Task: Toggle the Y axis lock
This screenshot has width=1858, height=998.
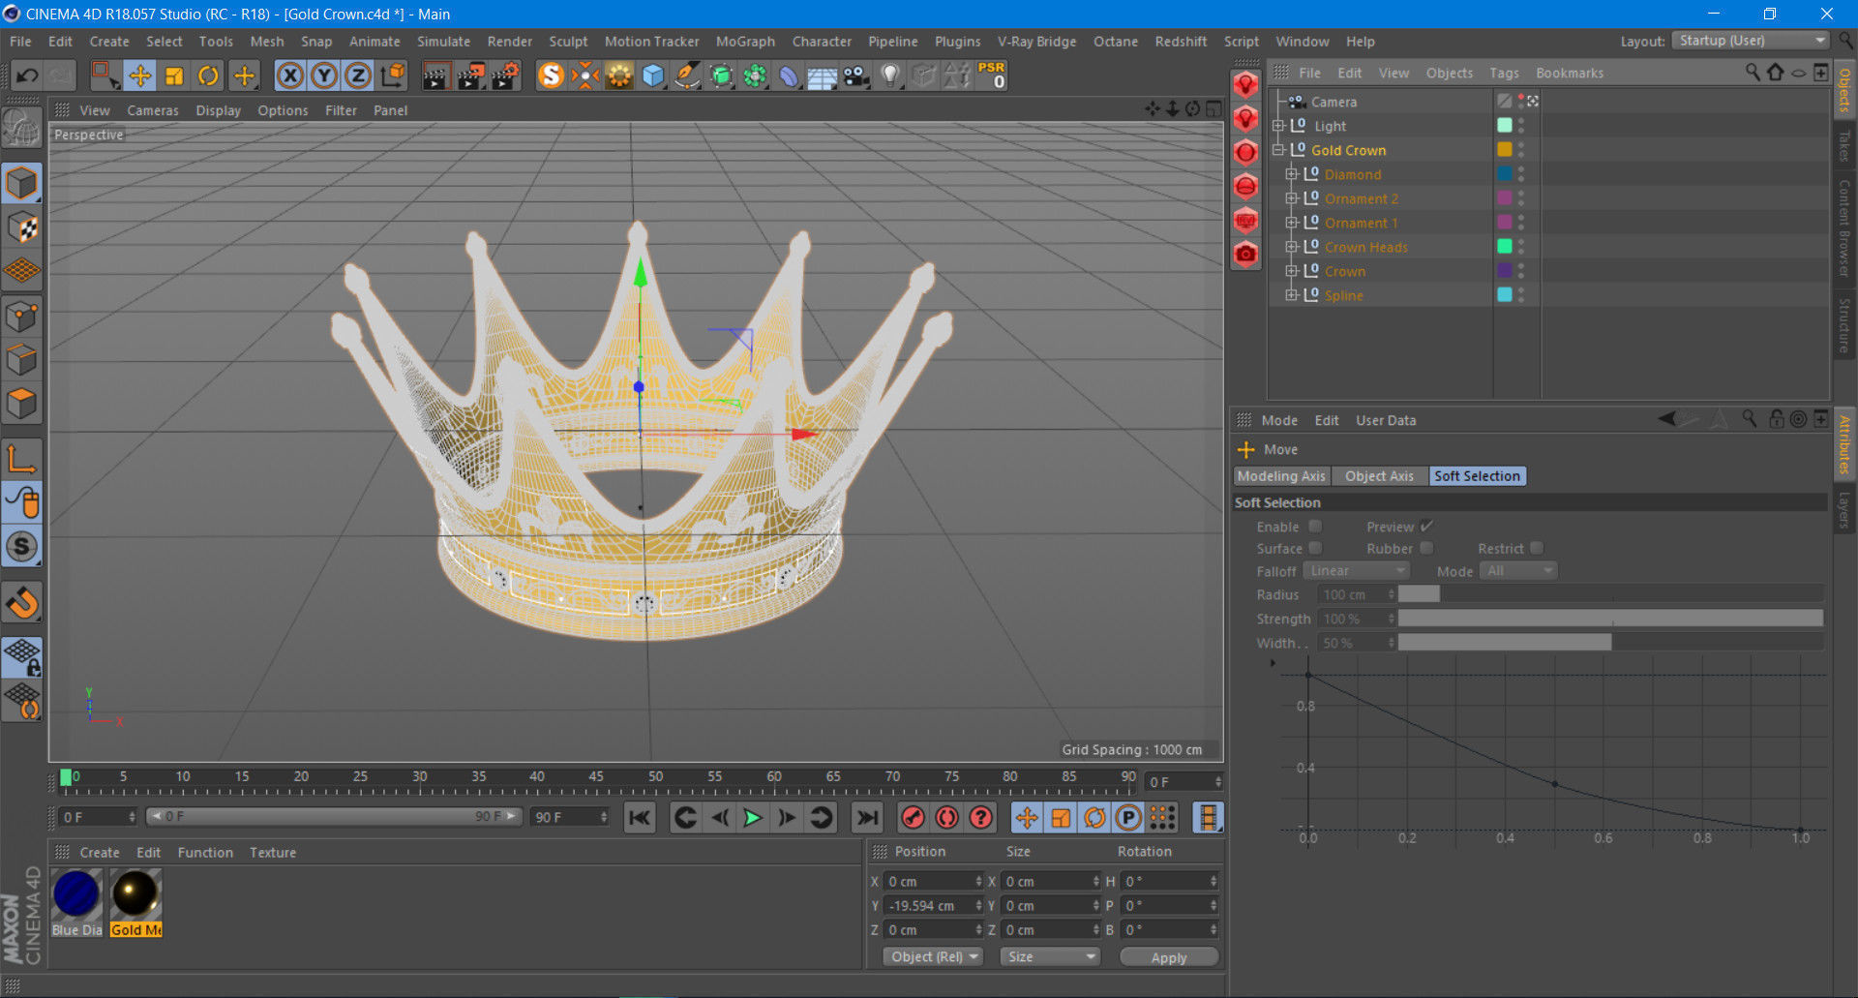Action: point(324,76)
